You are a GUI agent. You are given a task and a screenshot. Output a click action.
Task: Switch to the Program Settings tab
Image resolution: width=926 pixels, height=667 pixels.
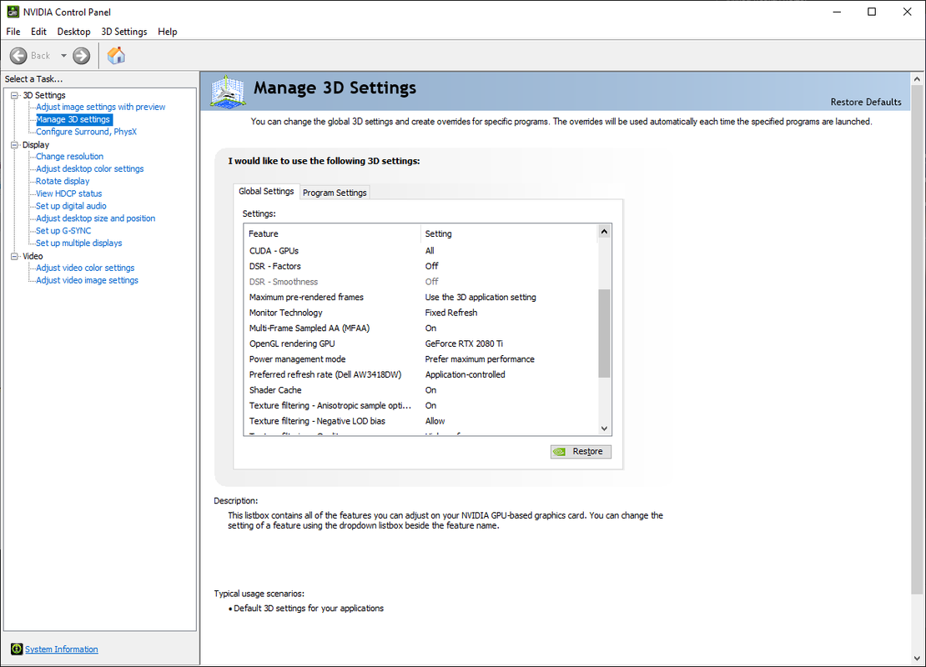(x=335, y=193)
